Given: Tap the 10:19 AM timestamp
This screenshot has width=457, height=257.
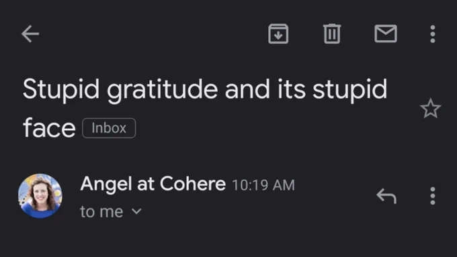Looking at the screenshot, I should (263, 185).
